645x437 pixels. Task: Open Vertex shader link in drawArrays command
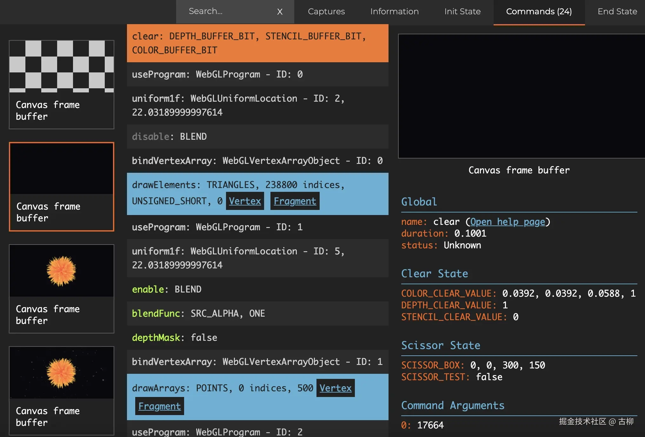[x=335, y=388]
